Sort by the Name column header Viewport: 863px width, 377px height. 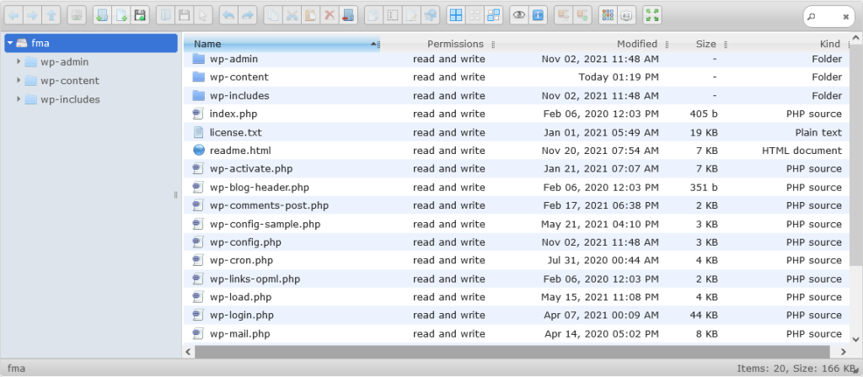[x=281, y=44]
